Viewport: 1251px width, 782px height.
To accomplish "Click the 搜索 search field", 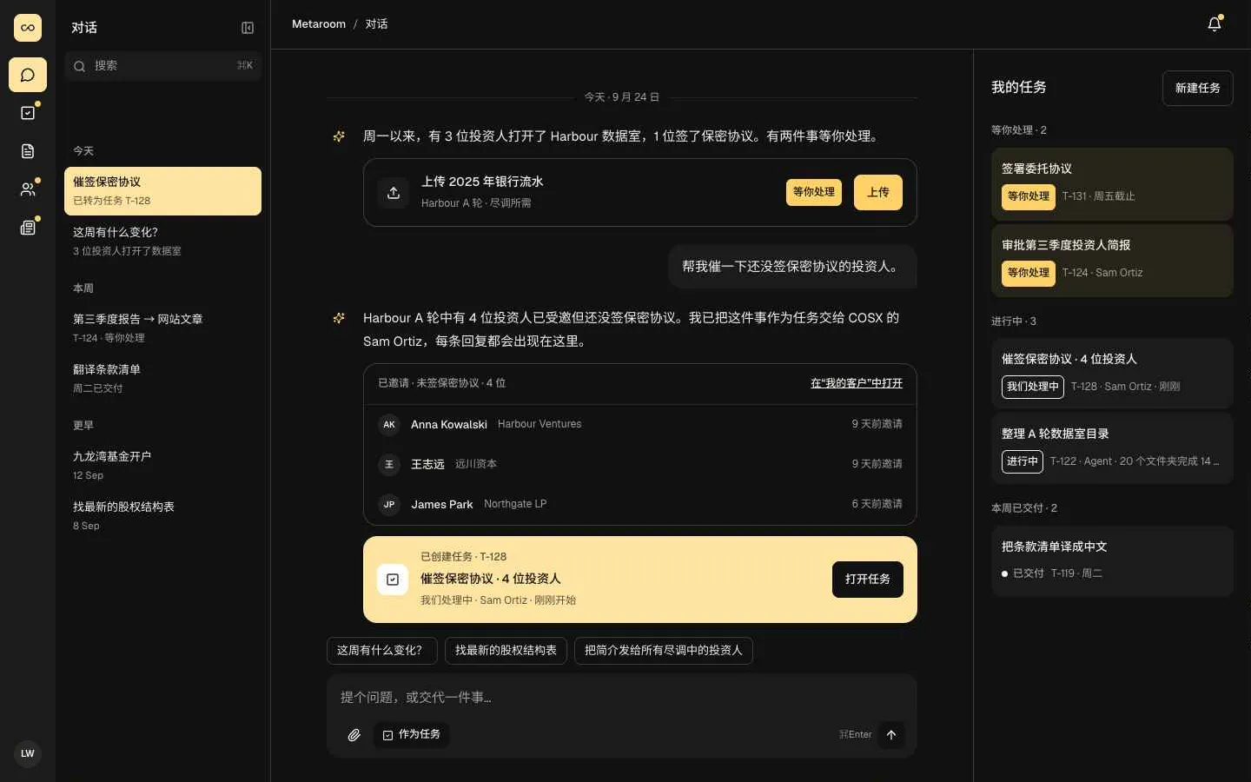I will [162, 66].
